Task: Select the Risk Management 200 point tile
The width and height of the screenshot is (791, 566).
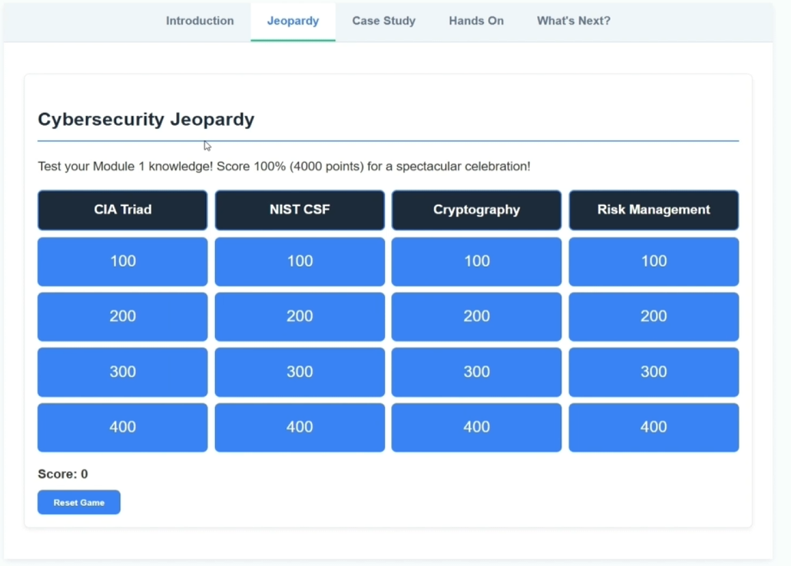Action: click(653, 317)
